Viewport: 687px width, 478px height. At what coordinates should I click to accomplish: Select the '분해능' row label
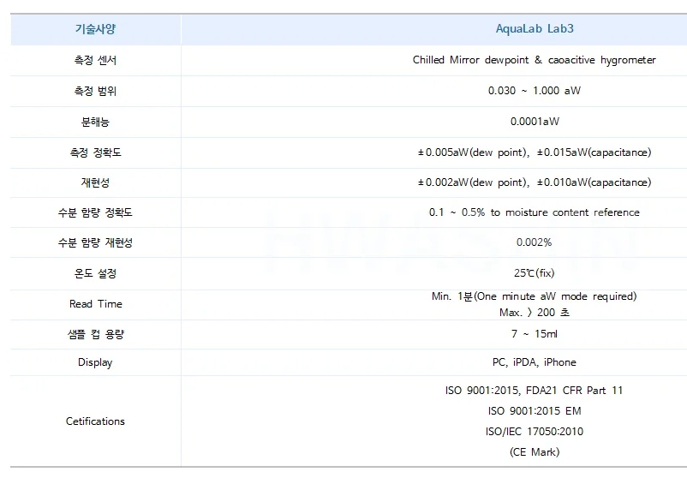pyautogui.click(x=96, y=122)
